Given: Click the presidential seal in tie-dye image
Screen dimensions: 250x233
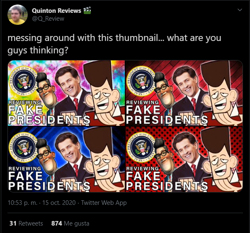Looking at the screenshot, I should [23, 82].
